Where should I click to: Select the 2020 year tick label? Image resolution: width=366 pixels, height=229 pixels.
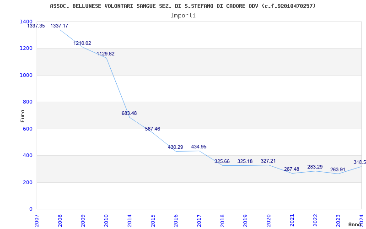pyautogui.click(x=269, y=220)
